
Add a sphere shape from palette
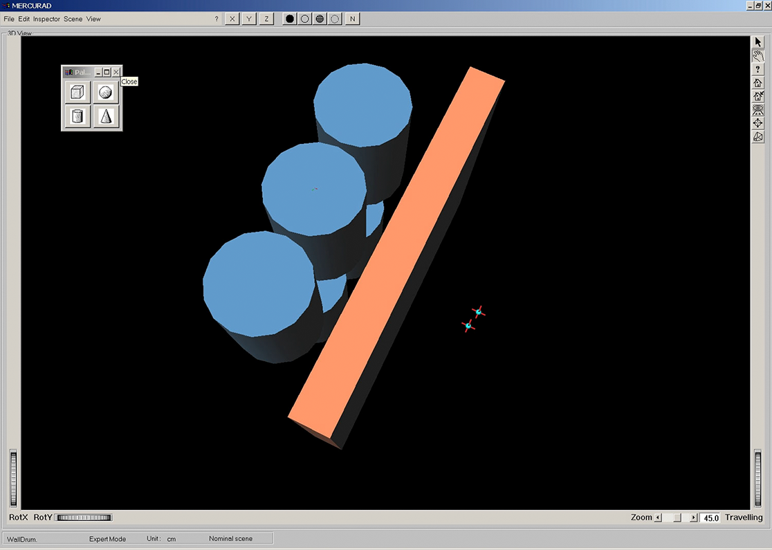(x=105, y=92)
